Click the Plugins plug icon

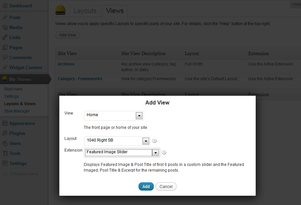(x=5, y=133)
